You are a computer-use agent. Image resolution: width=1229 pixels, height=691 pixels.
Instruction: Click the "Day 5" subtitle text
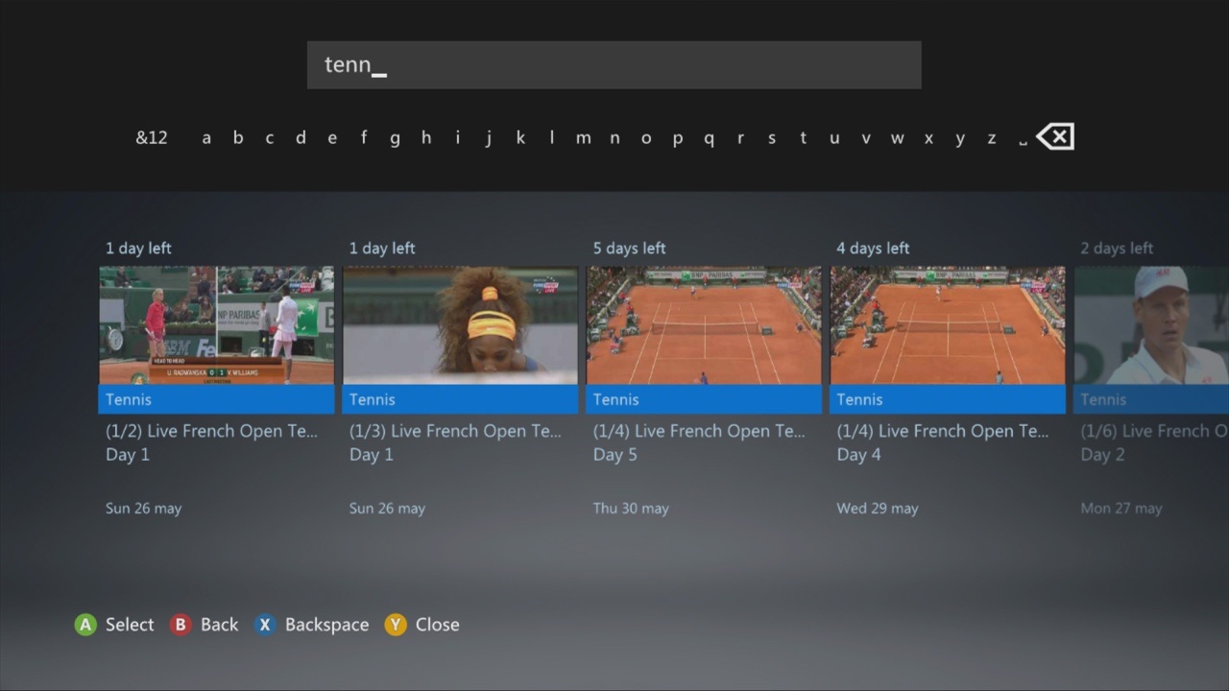tap(615, 455)
